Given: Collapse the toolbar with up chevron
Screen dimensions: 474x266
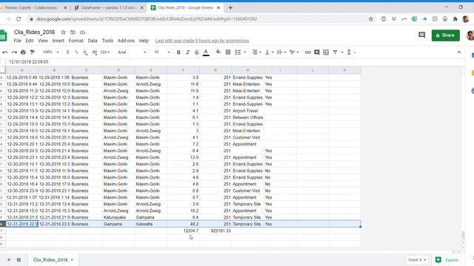Looking at the screenshot, I should click(x=459, y=52).
